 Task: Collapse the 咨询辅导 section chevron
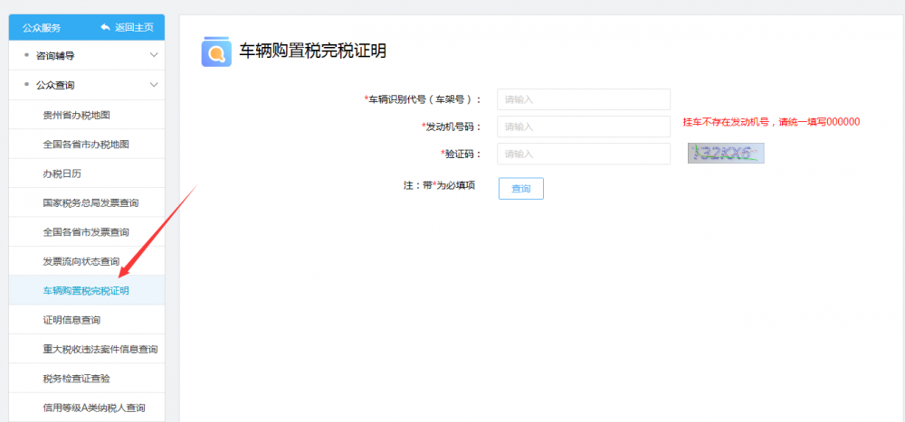[x=154, y=56]
